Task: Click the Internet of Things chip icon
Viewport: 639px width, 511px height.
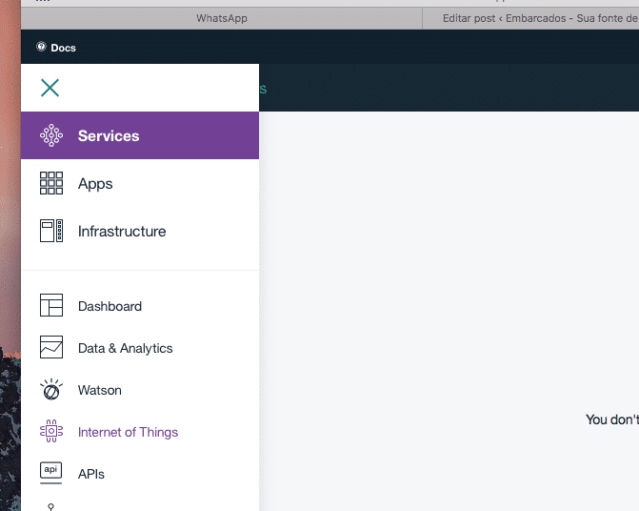Action: [x=51, y=431]
